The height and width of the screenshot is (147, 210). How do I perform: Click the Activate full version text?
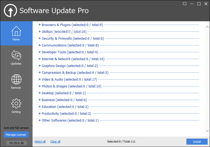(16, 128)
